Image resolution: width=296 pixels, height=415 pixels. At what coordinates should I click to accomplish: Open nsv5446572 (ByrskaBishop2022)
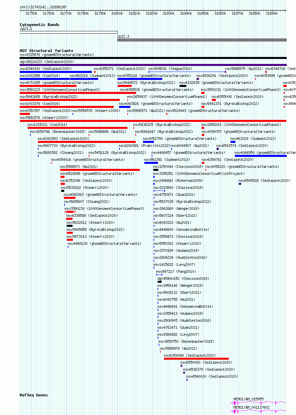(x=146, y=83)
